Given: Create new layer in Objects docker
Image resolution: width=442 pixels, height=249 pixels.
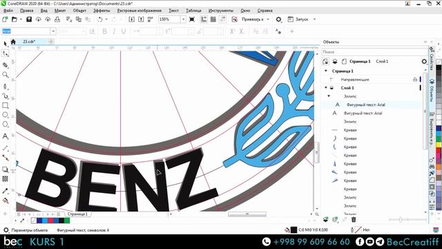Looking at the screenshot, I should click(325, 219).
